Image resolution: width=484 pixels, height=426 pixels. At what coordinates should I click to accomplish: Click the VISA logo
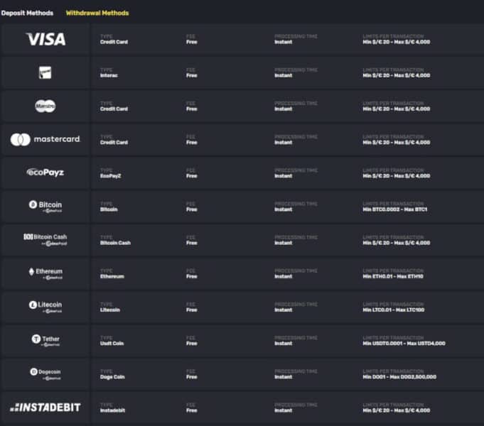click(x=45, y=39)
